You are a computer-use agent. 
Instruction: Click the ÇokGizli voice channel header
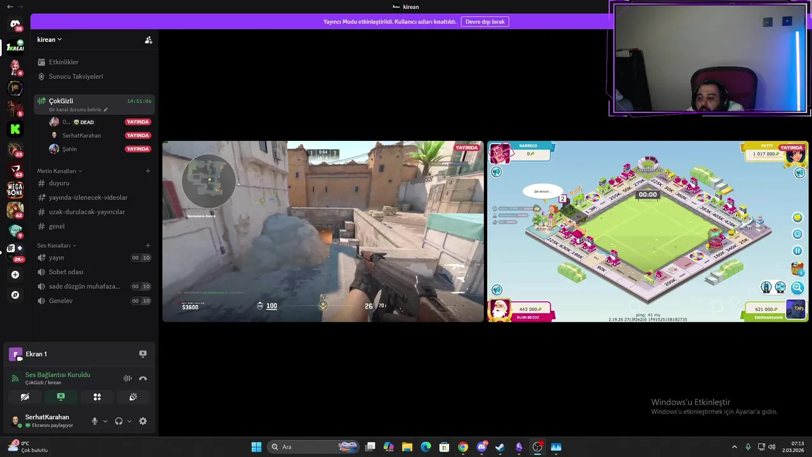pos(94,104)
